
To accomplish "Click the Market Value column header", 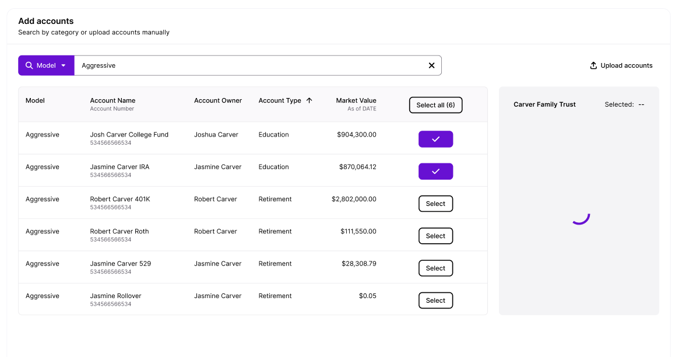I will (x=356, y=101).
